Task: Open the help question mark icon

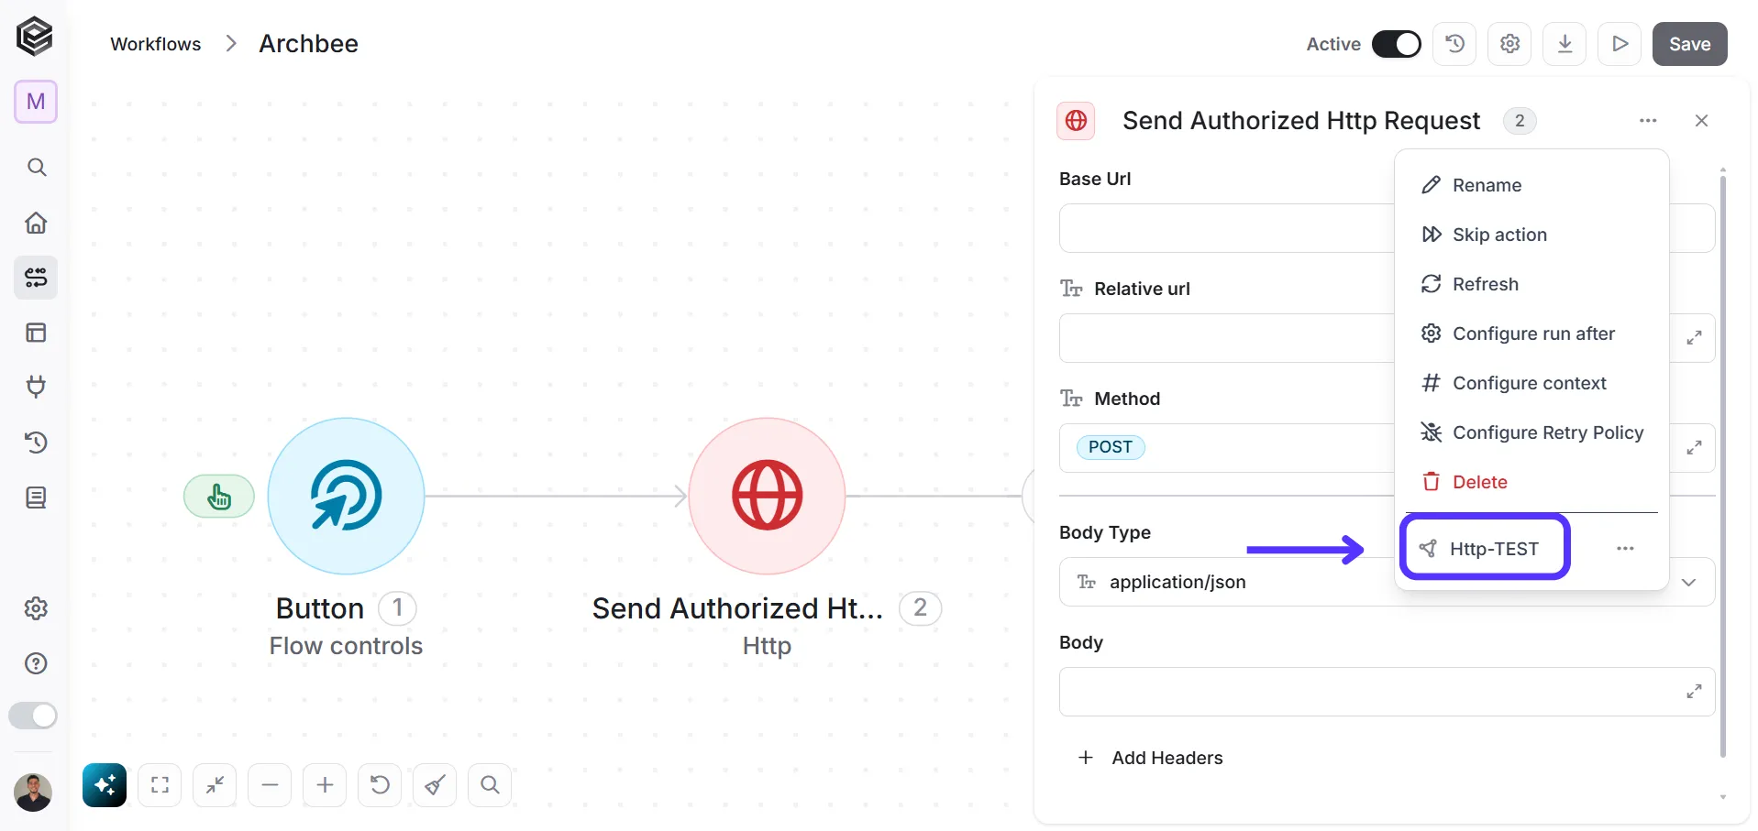Action: click(36, 663)
